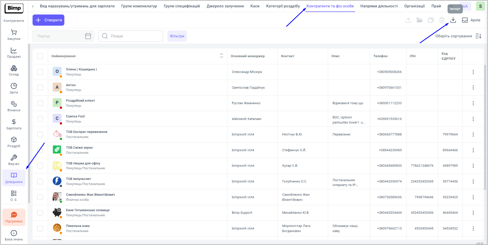Click the Import download icon

(453, 20)
